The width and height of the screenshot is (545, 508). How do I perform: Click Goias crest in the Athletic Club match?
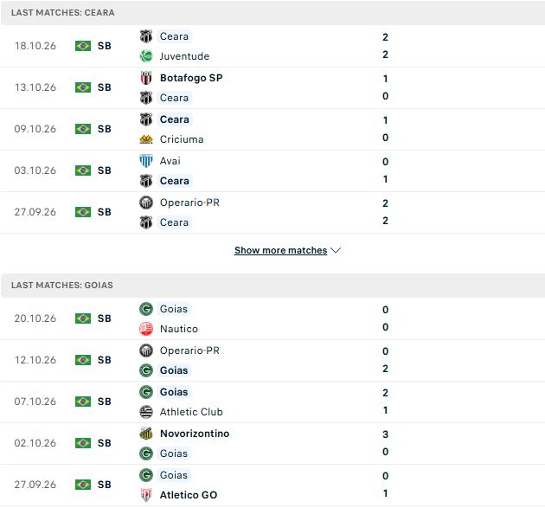pyautogui.click(x=146, y=392)
